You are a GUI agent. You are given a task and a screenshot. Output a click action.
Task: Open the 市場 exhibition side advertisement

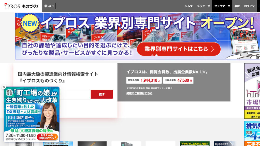(252, 91)
